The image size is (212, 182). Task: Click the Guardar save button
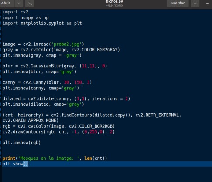click(178, 3)
